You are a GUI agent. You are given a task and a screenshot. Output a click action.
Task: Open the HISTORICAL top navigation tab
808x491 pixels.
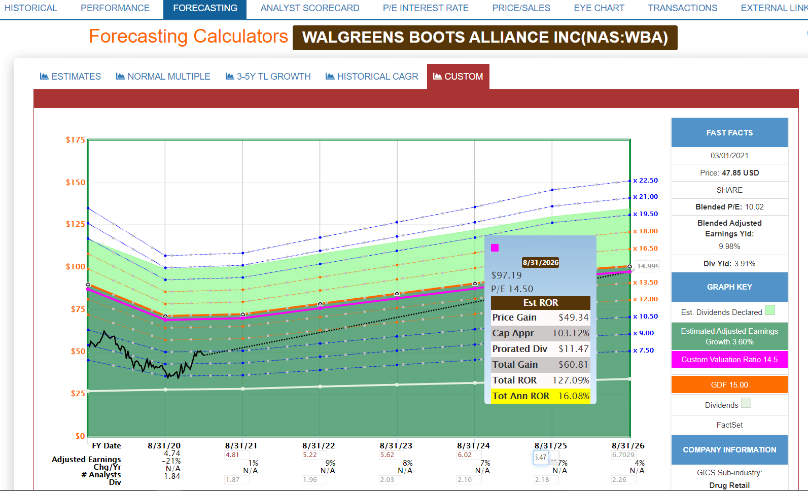pos(31,8)
